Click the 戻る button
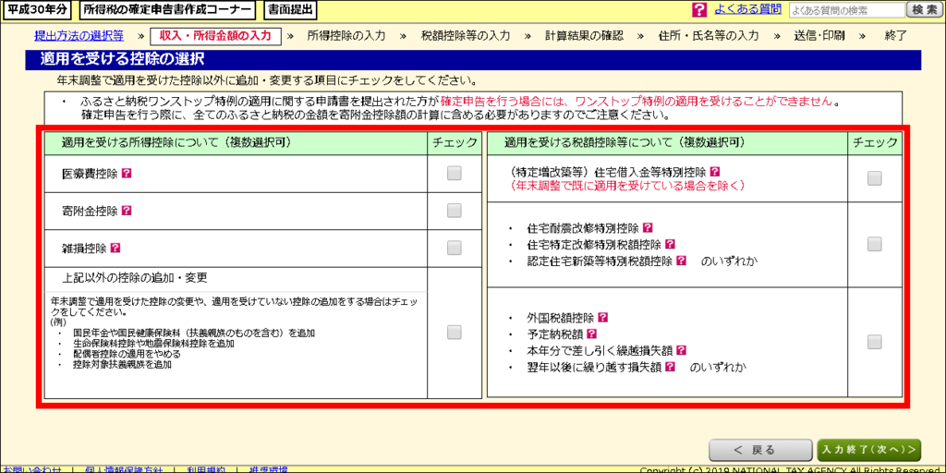Viewport: 946px width, 473px height. [759, 450]
